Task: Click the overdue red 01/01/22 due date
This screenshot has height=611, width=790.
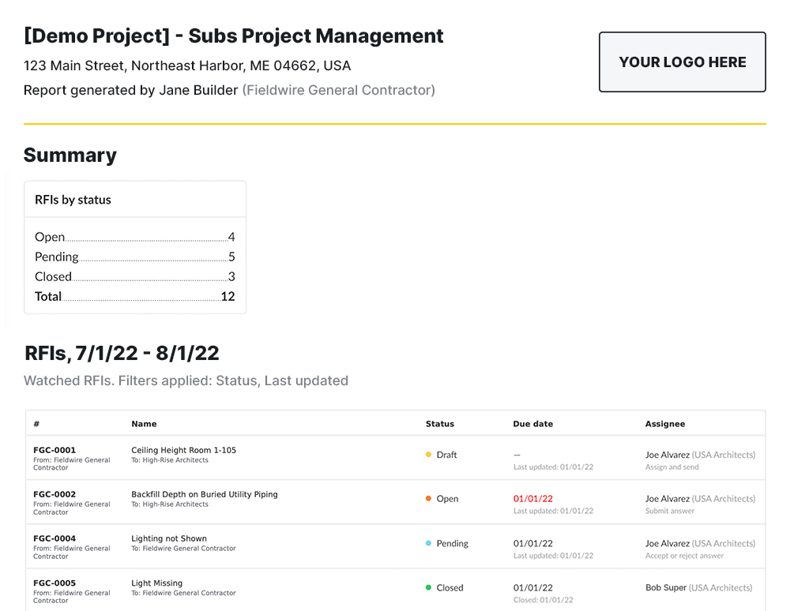Action: tap(532, 499)
